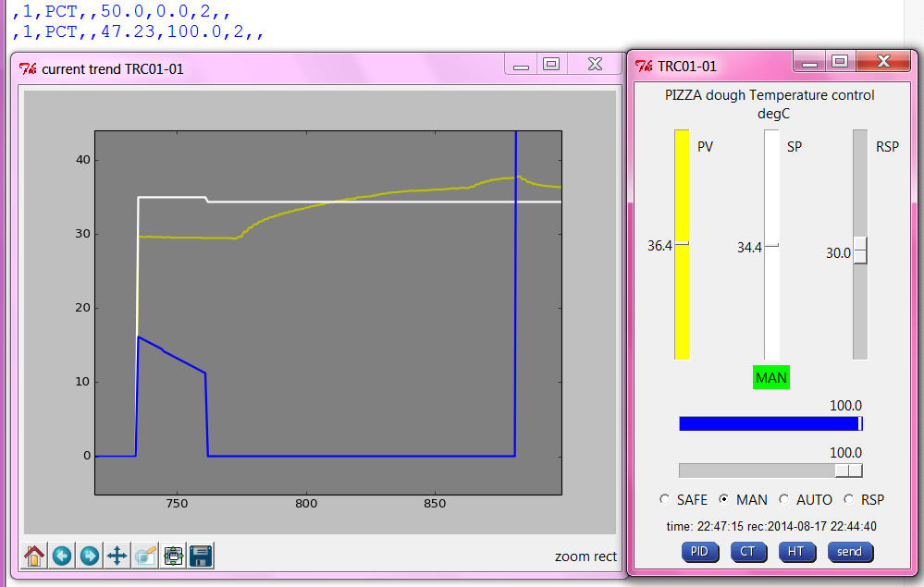The image size is (924, 587).
Task: Click the green MAN status label
Action: pos(771,377)
